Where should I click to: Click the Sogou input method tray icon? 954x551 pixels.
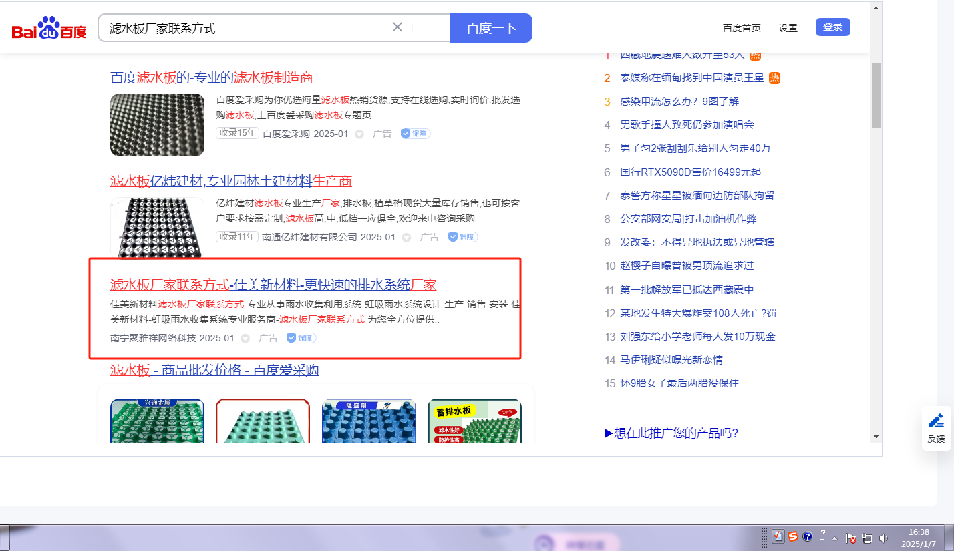point(793,536)
